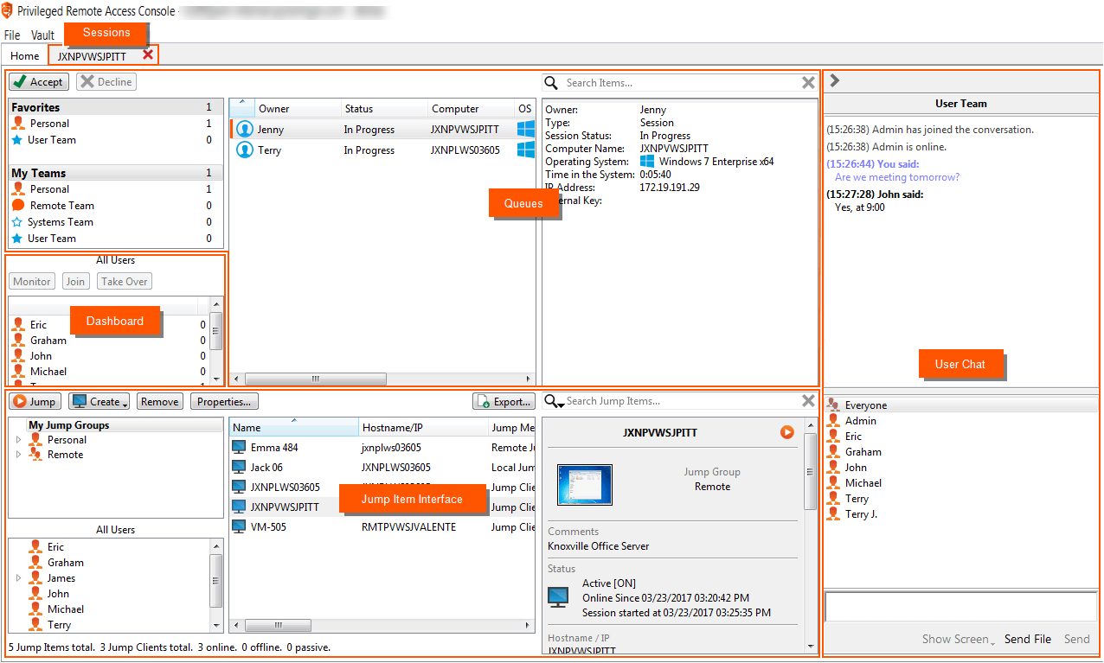Click the orange play Jump icon in details
The image size is (1104, 663).
(x=786, y=432)
